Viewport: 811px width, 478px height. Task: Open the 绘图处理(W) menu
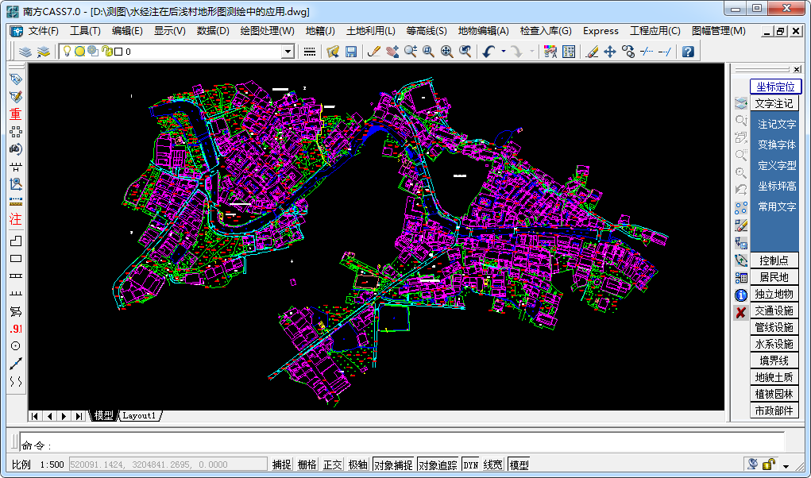pos(268,31)
